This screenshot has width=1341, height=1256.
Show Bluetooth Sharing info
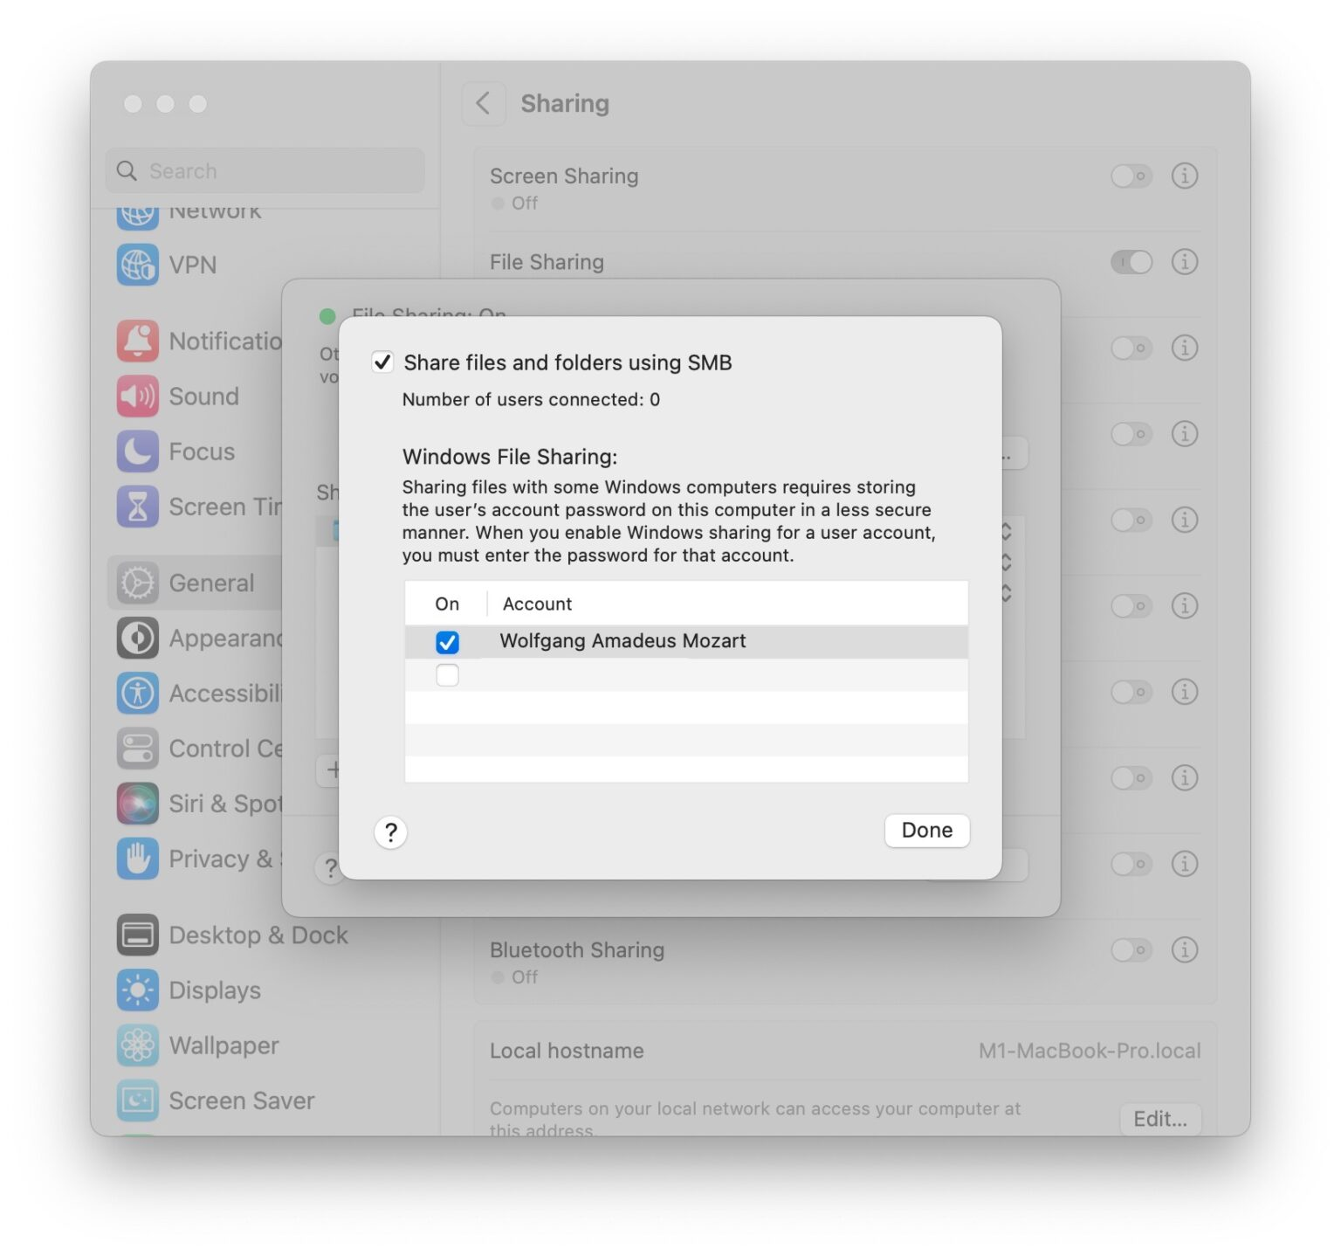coord(1184,949)
